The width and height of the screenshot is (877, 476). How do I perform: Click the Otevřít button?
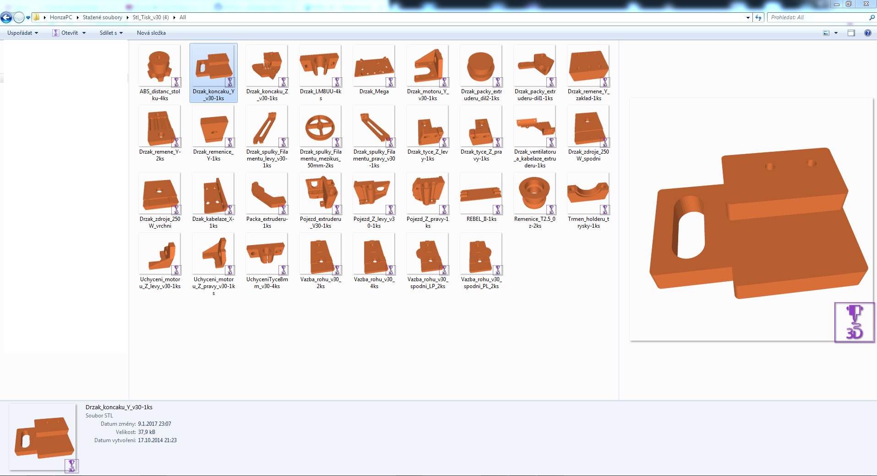(x=69, y=33)
